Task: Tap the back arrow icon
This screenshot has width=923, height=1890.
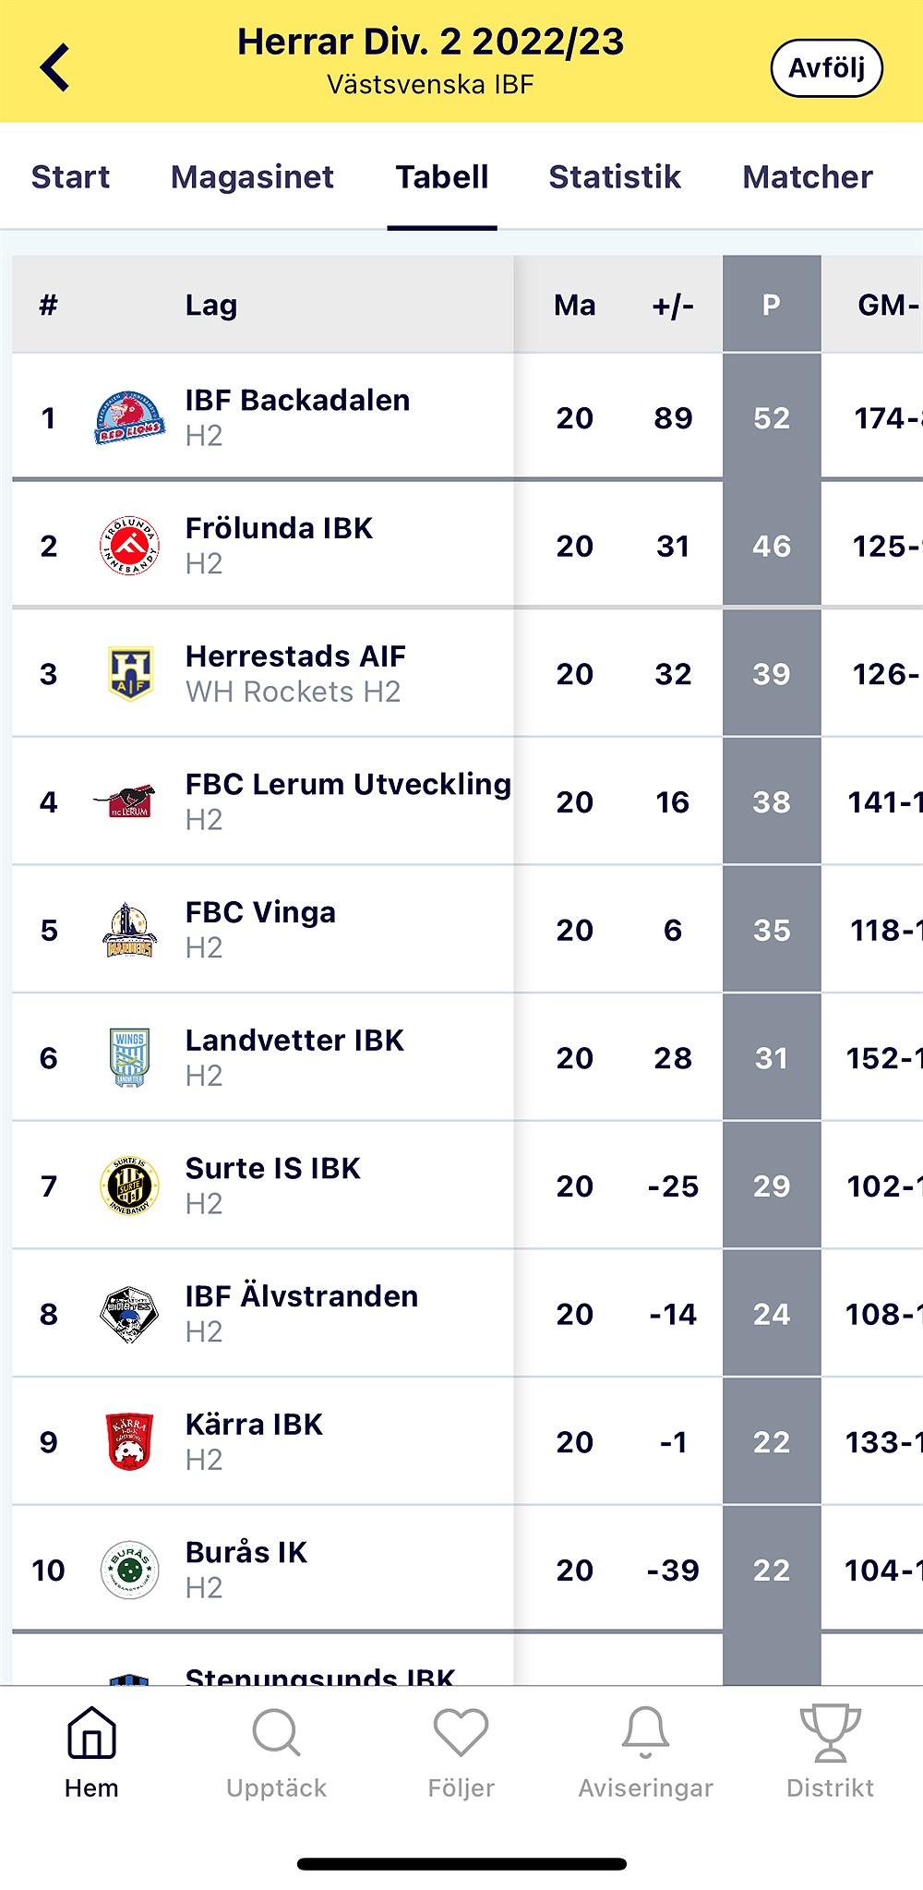Action: tap(55, 67)
